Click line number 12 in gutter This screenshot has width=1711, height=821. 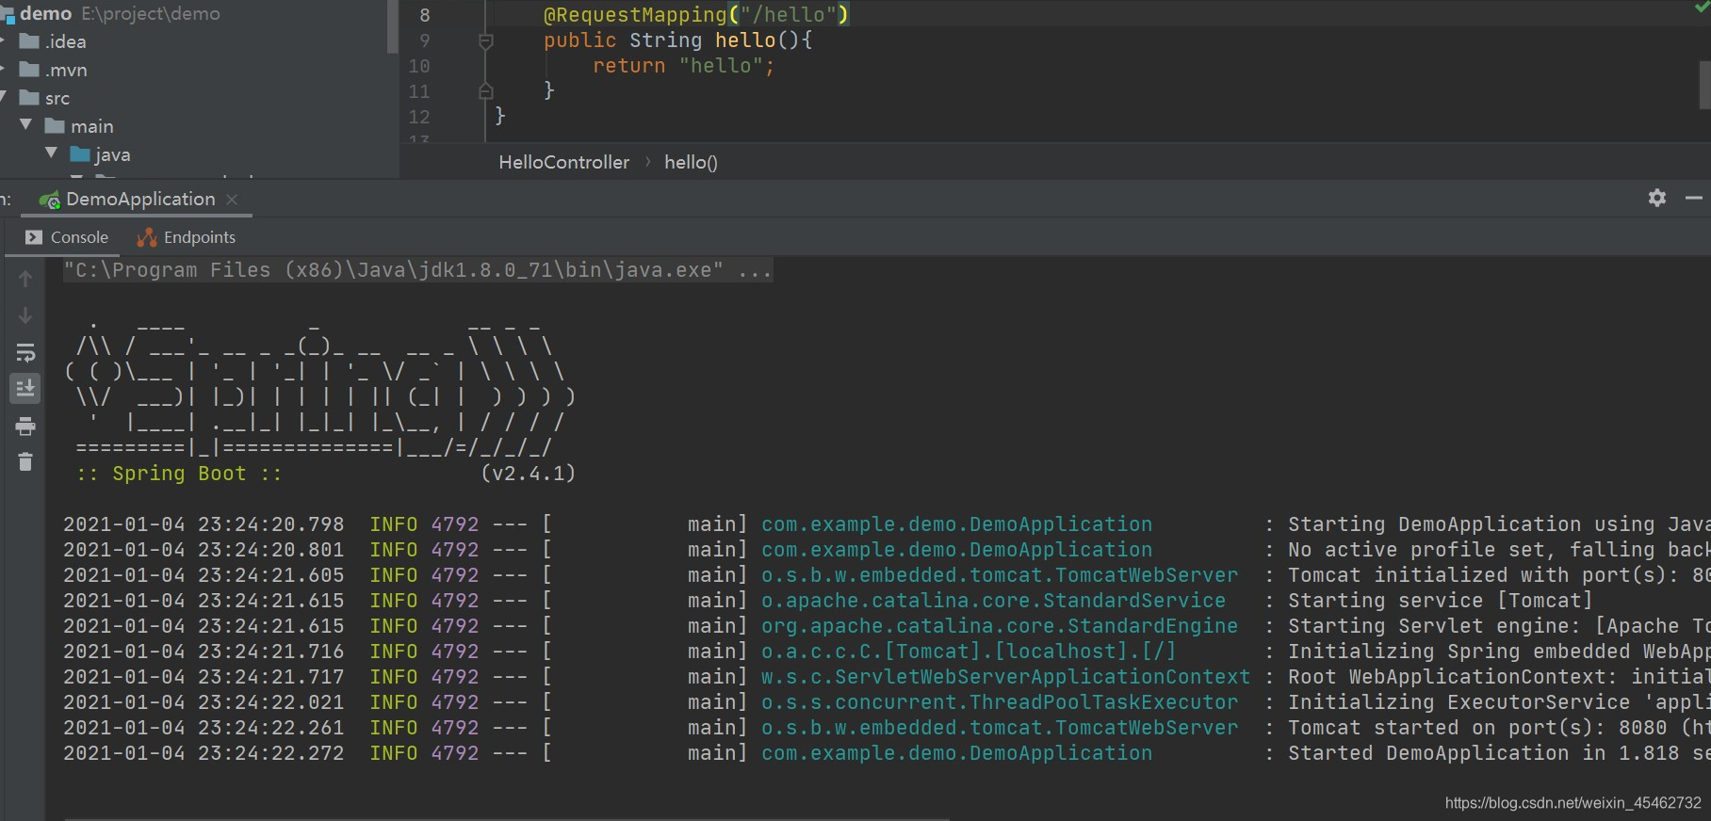click(x=419, y=117)
